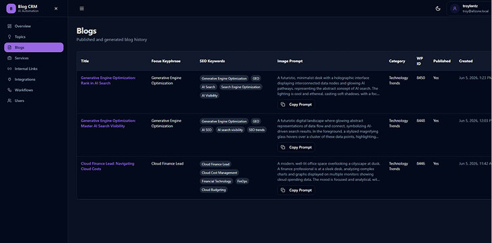Click the 'Cloud Finance Lead' keyword tag
The width and height of the screenshot is (492, 243).
pos(216,164)
